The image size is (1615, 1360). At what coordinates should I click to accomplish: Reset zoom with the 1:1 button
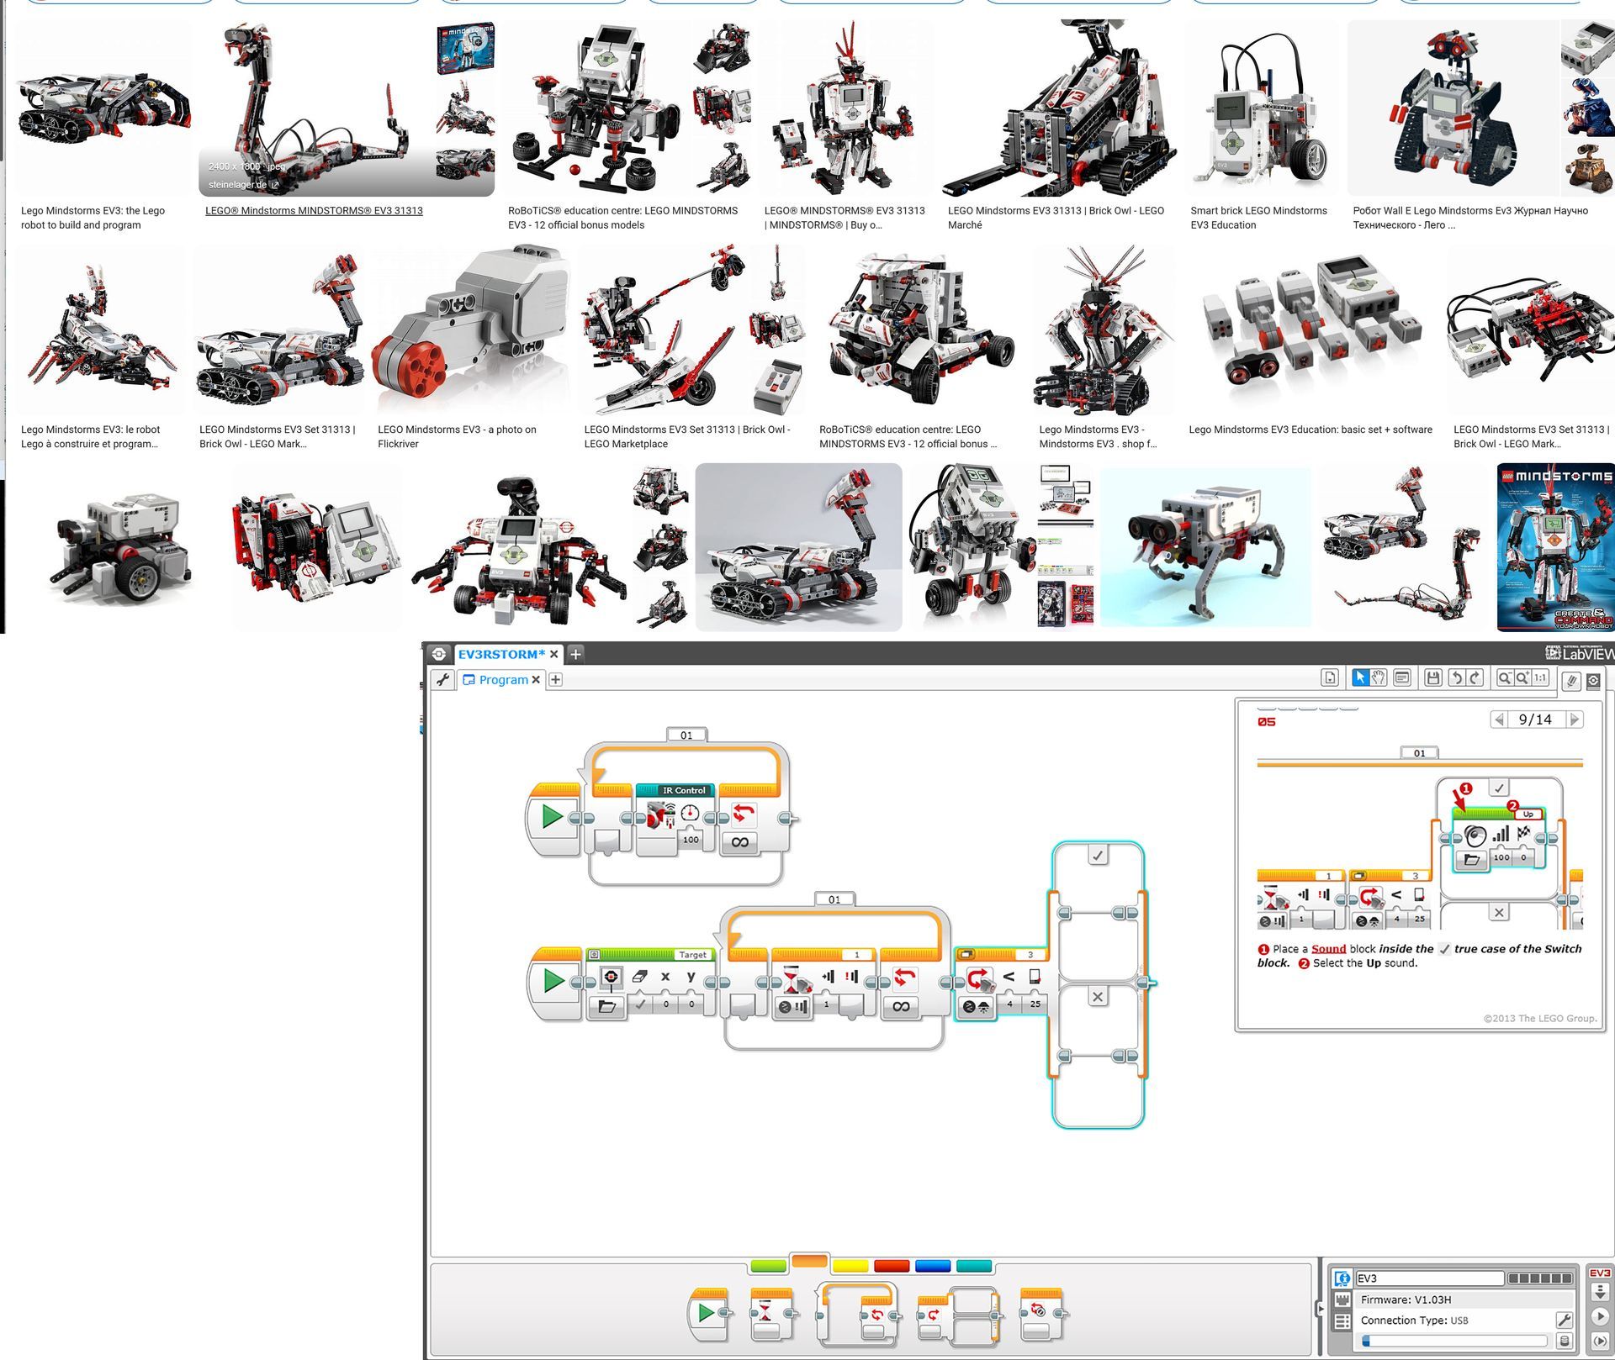point(1540,677)
